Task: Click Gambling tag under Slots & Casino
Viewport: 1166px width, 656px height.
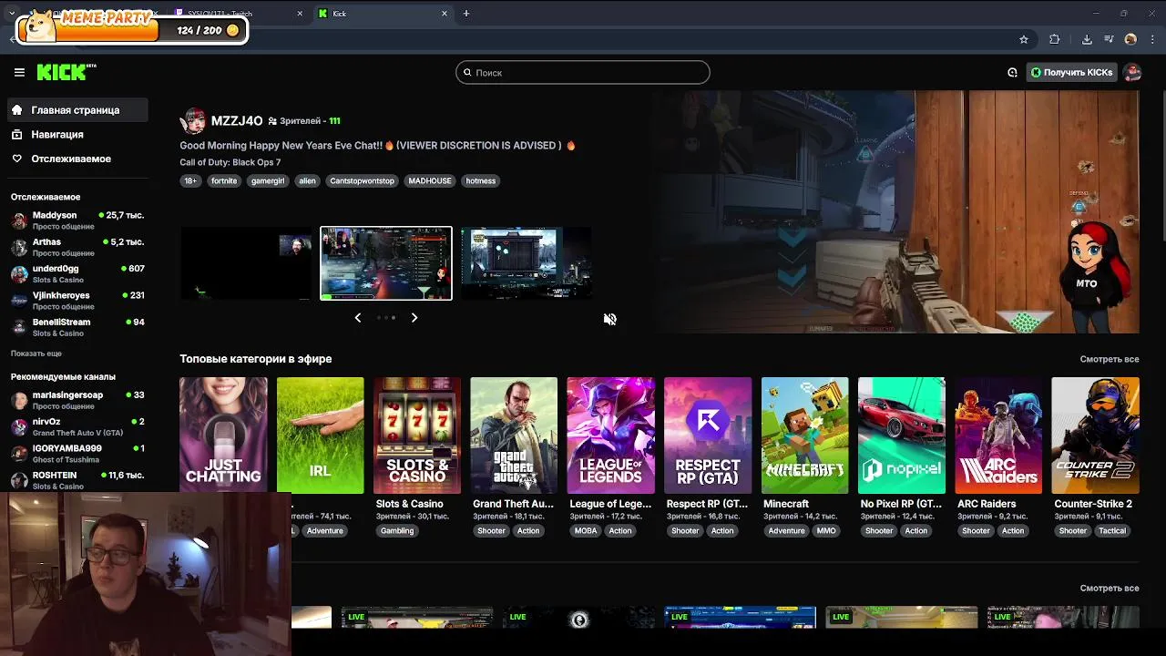Action: (x=397, y=530)
